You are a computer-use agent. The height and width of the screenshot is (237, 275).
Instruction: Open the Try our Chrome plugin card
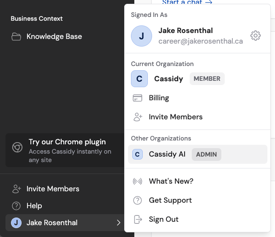tap(65, 150)
